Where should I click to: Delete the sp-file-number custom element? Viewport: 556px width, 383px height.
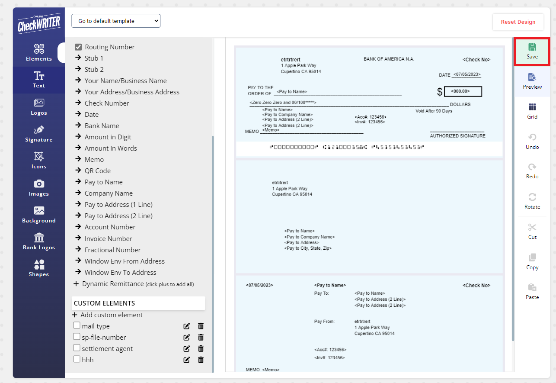click(201, 338)
